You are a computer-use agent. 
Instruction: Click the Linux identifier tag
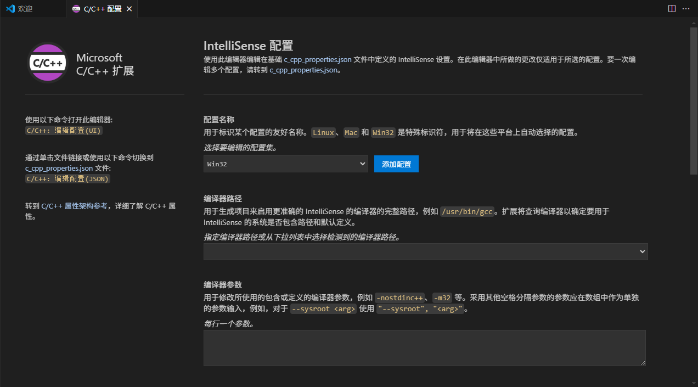pyautogui.click(x=323, y=133)
